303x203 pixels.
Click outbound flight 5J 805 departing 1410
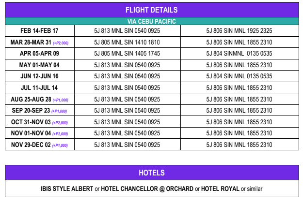127,42
